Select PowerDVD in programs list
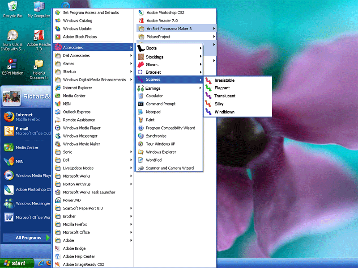Image resolution: width=358 pixels, height=268 pixels. click(x=93, y=200)
